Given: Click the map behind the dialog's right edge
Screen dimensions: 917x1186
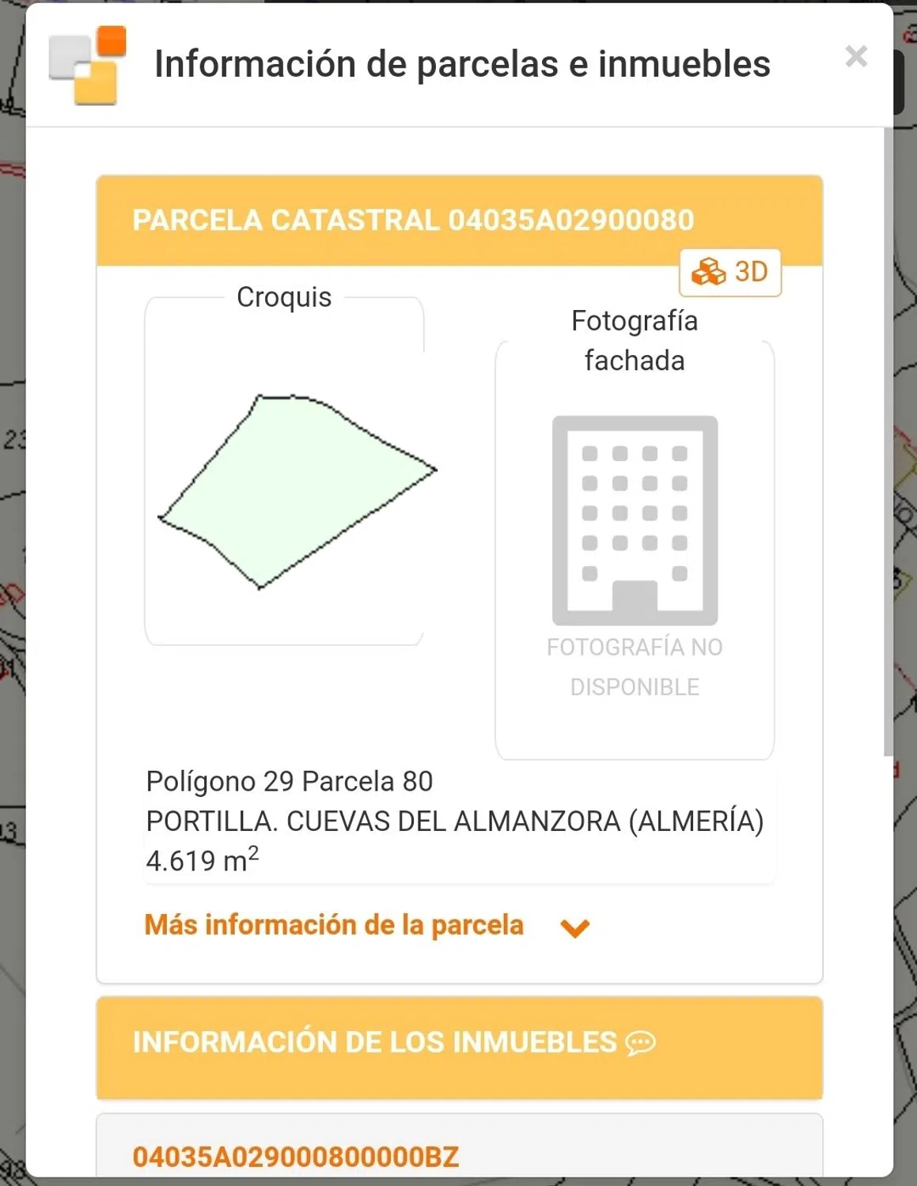Looking at the screenshot, I should point(906,553).
